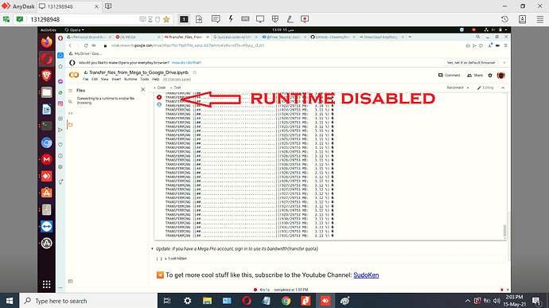This screenshot has width=549, height=308.
Task: Open the Colab File menu
Action: (85, 80)
